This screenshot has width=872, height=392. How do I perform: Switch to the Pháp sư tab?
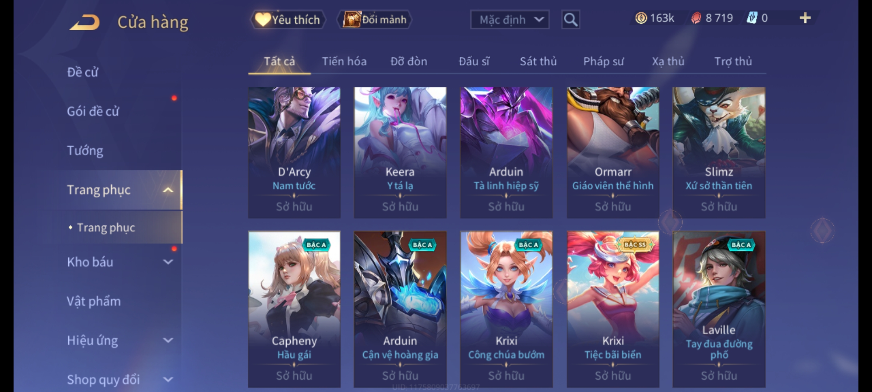[603, 61]
